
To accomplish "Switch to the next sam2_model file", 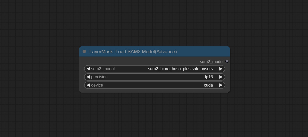I will (x=221, y=69).
